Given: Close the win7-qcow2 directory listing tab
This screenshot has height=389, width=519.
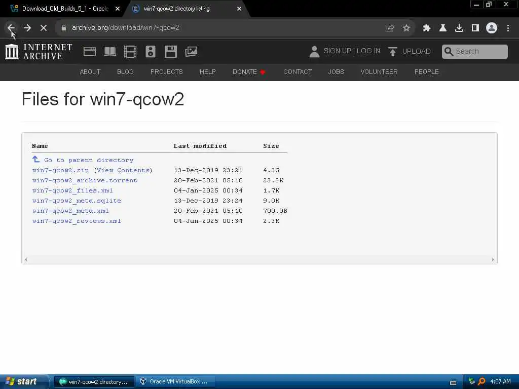Looking at the screenshot, I should tap(239, 9).
